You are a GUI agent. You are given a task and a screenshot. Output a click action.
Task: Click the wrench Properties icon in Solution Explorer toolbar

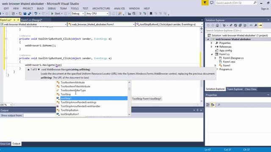pyautogui.click(x=256, y=25)
